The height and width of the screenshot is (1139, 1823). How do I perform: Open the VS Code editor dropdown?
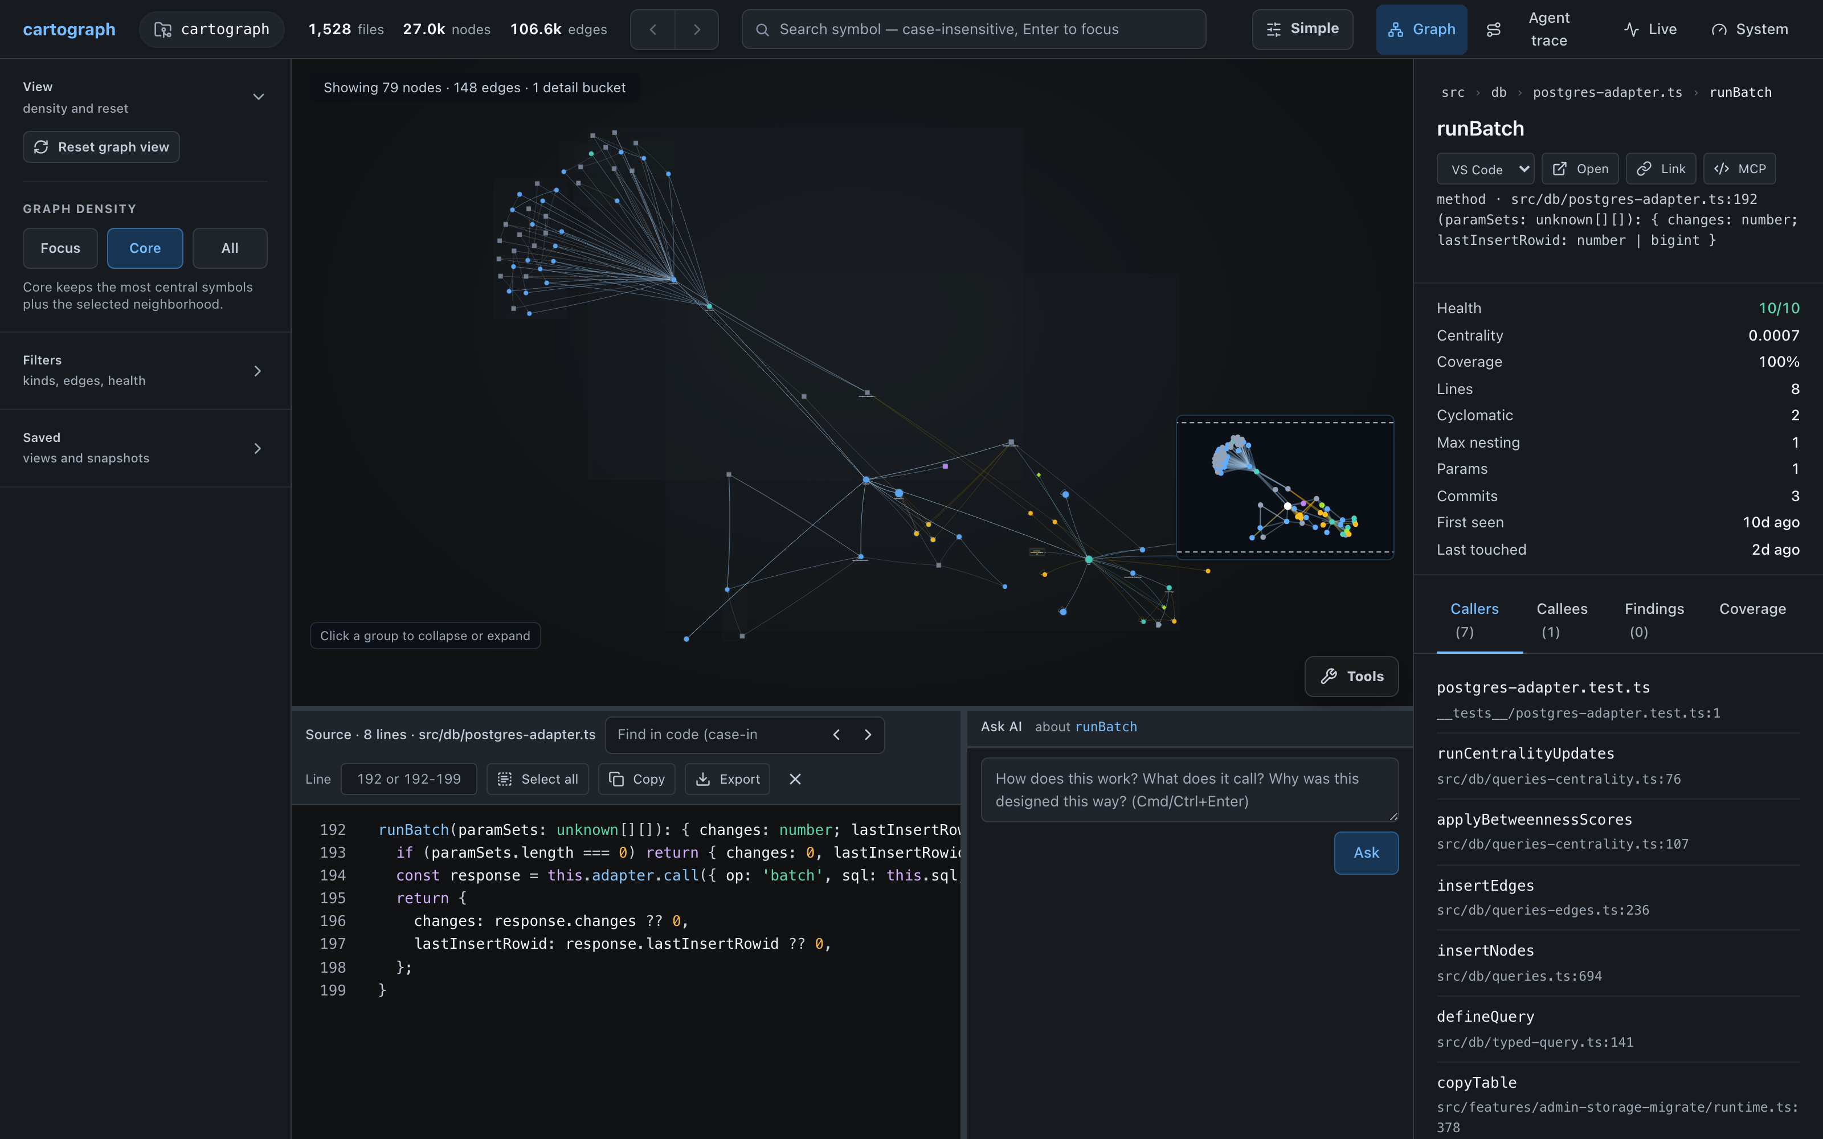(x=1485, y=169)
